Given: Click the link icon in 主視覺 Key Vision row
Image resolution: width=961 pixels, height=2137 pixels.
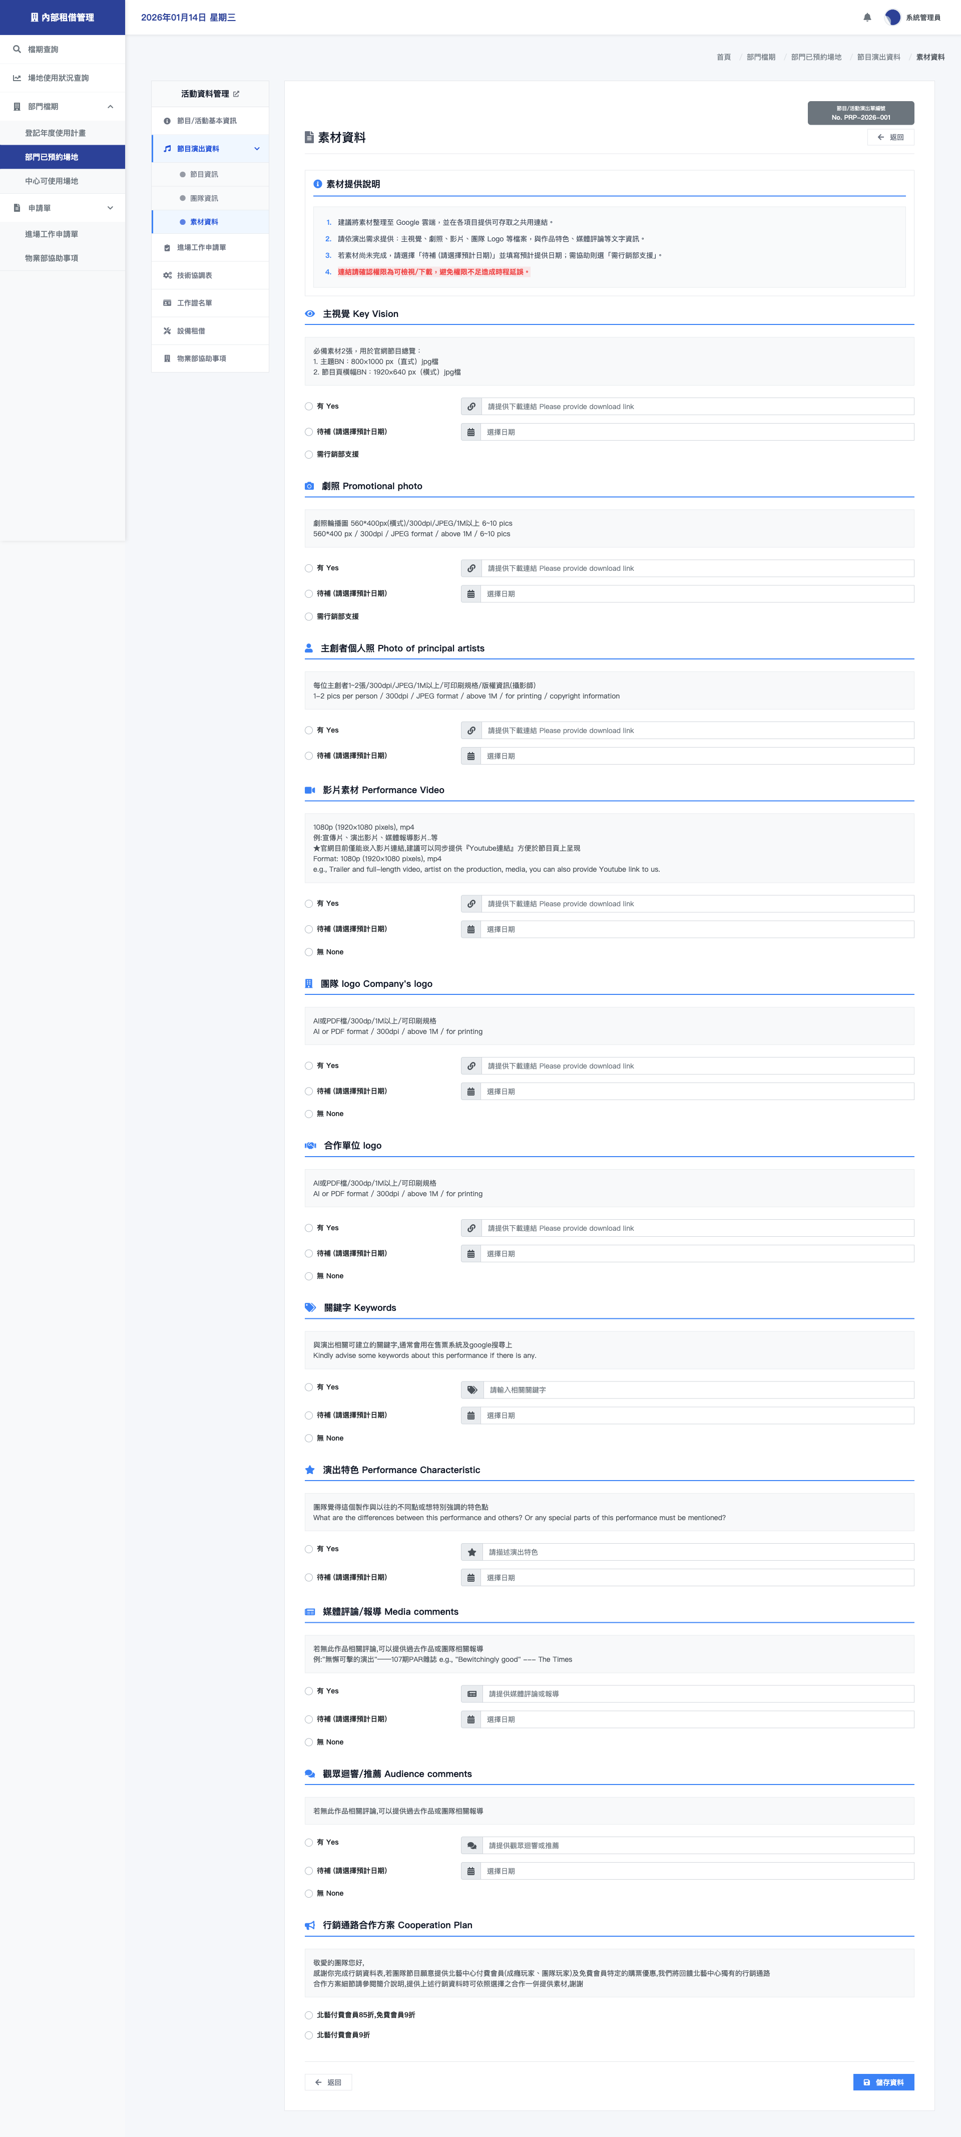Looking at the screenshot, I should [471, 407].
